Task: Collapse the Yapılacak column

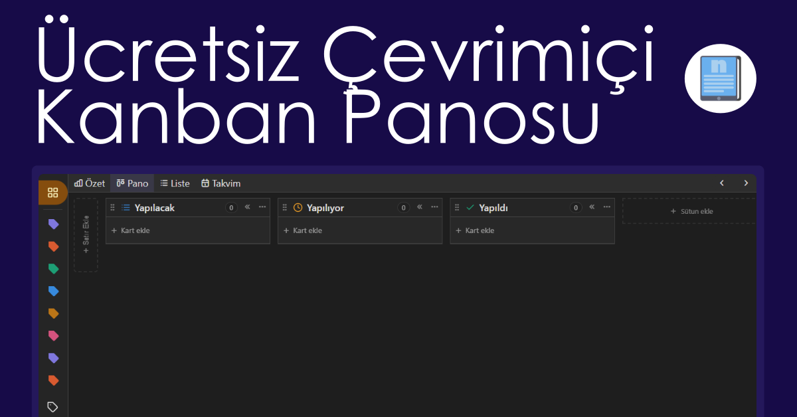Action: 247,207
